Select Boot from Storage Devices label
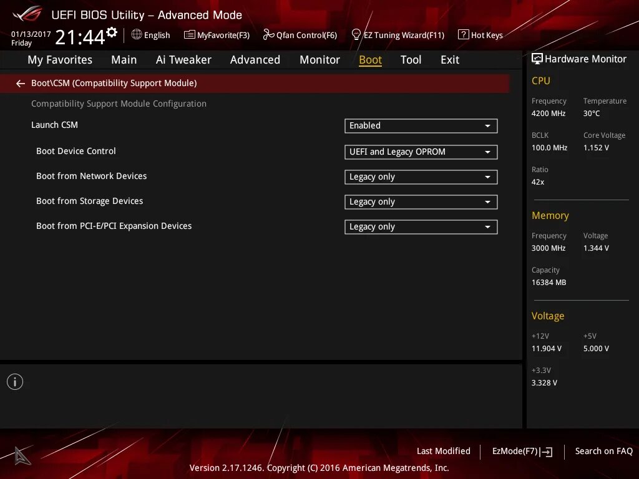639x479 pixels. (90, 201)
